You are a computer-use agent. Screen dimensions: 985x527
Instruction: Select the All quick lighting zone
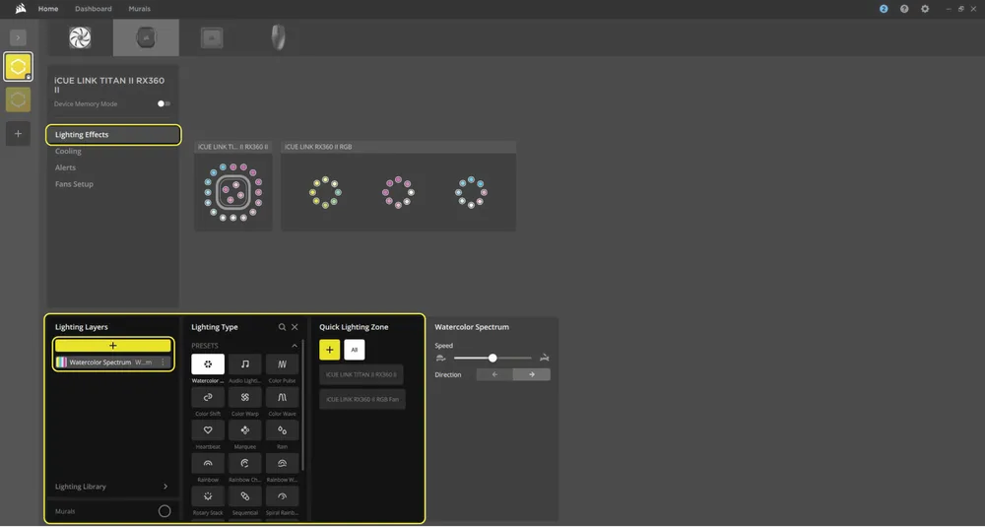point(355,350)
